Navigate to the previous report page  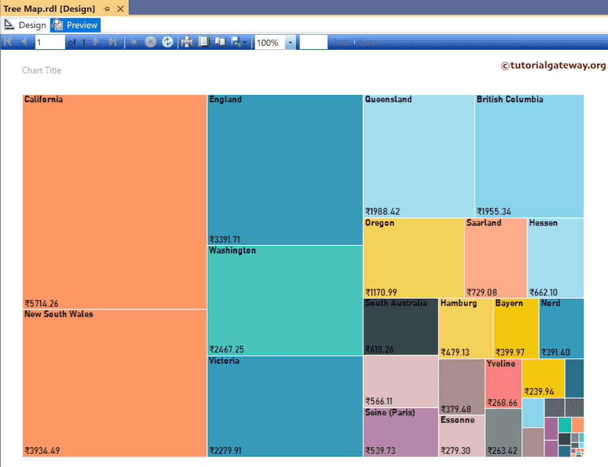(x=24, y=42)
